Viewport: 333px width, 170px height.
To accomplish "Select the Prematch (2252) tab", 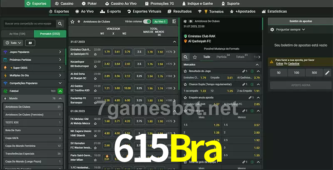I will (50, 34).
